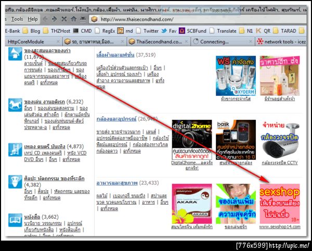Open เสื้อผ้าและแฟชั่น category heading
The image size is (312, 251).
click(x=115, y=55)
